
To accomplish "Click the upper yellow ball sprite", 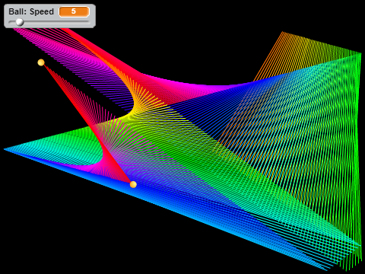I will 41,62.
